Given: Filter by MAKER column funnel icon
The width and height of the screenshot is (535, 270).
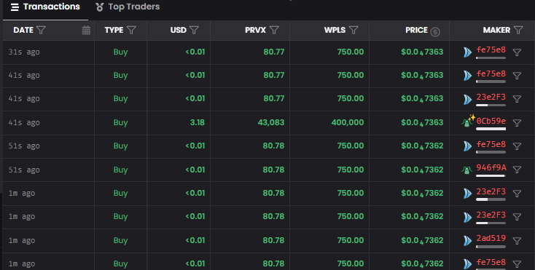Looking at the screenshot, I should click(x=519, y=30).
